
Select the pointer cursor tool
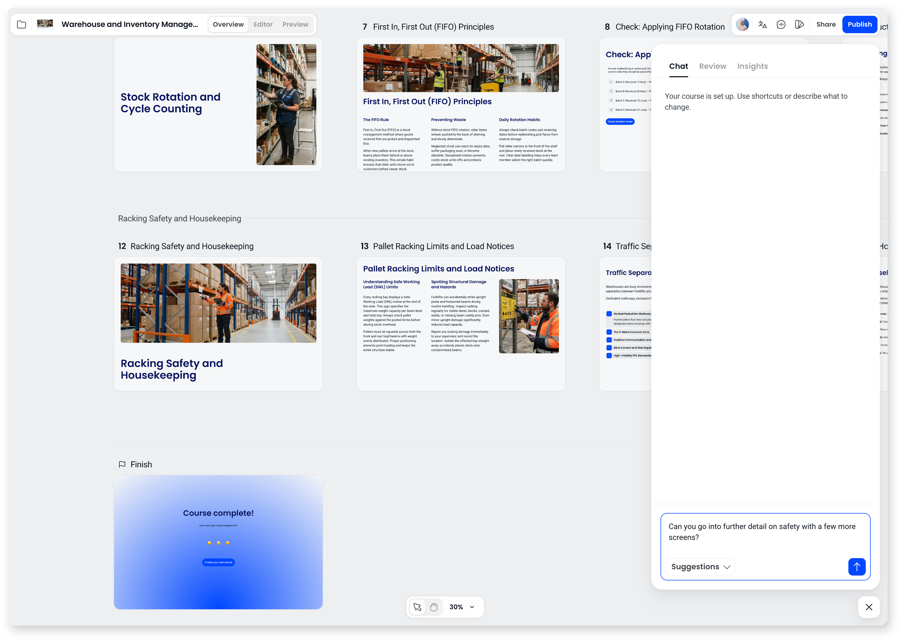[x=417, y=607]
